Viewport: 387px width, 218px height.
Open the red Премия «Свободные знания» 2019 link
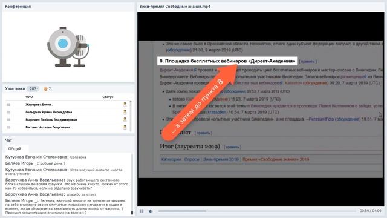coord(276,159)
